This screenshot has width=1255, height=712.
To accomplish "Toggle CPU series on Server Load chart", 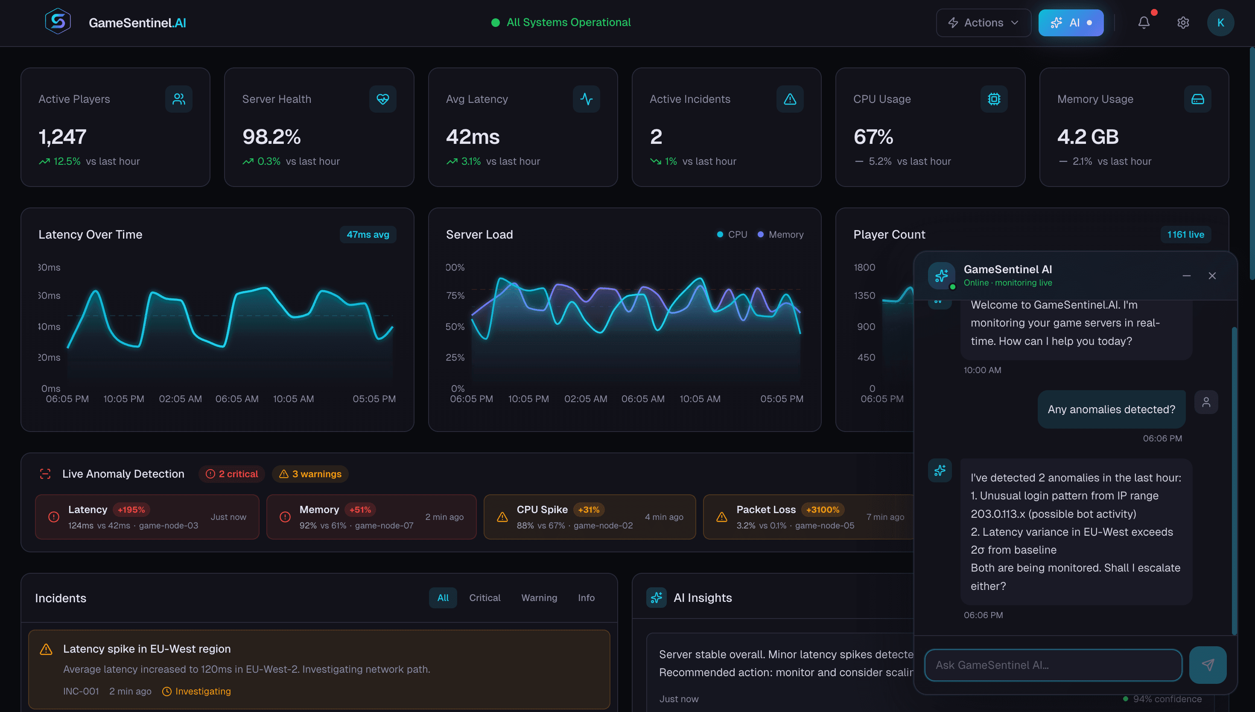I will point(732,234).
